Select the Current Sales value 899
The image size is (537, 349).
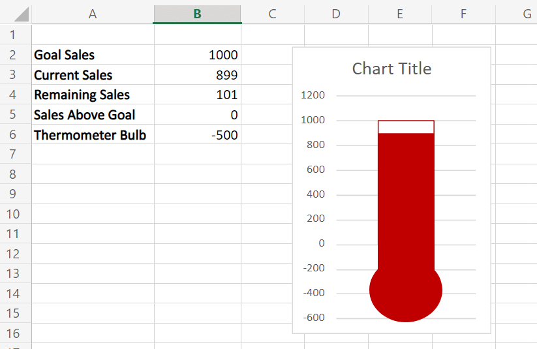198,74
